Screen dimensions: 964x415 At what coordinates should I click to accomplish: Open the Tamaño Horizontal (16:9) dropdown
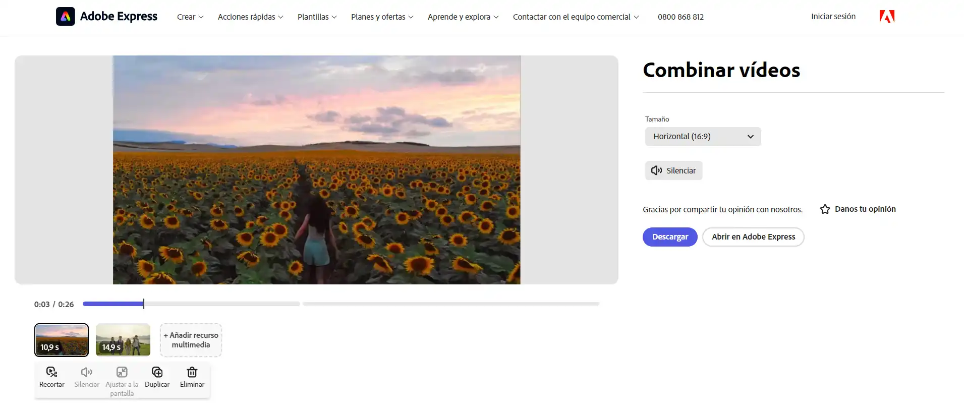tap(703, 137)
